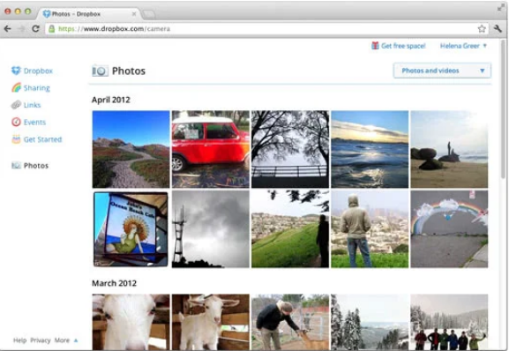Select the Photos - Dropbox browser tab
The image size is (509, 351).
pos(89,14)
